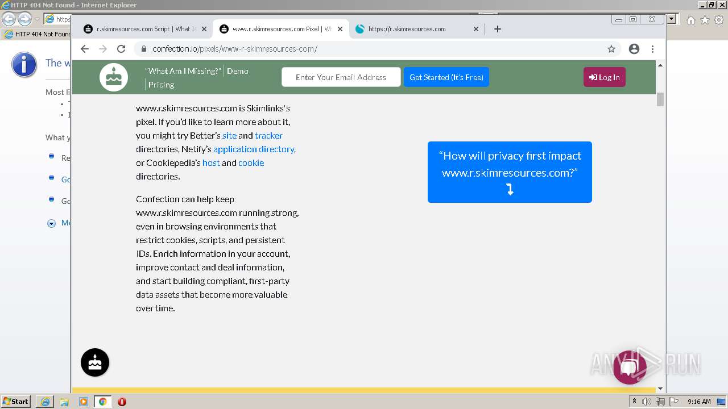Bookmark this page with the star icon

[x=611, y=49]
